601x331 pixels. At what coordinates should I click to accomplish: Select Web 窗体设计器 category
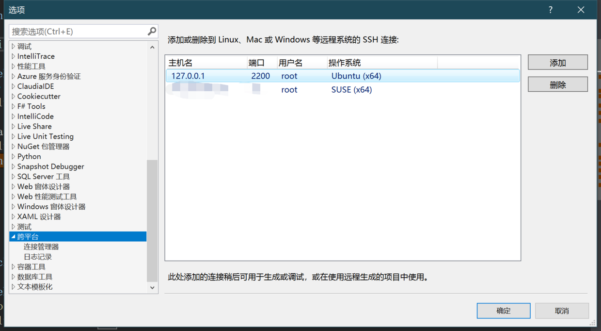coord(44,187)
